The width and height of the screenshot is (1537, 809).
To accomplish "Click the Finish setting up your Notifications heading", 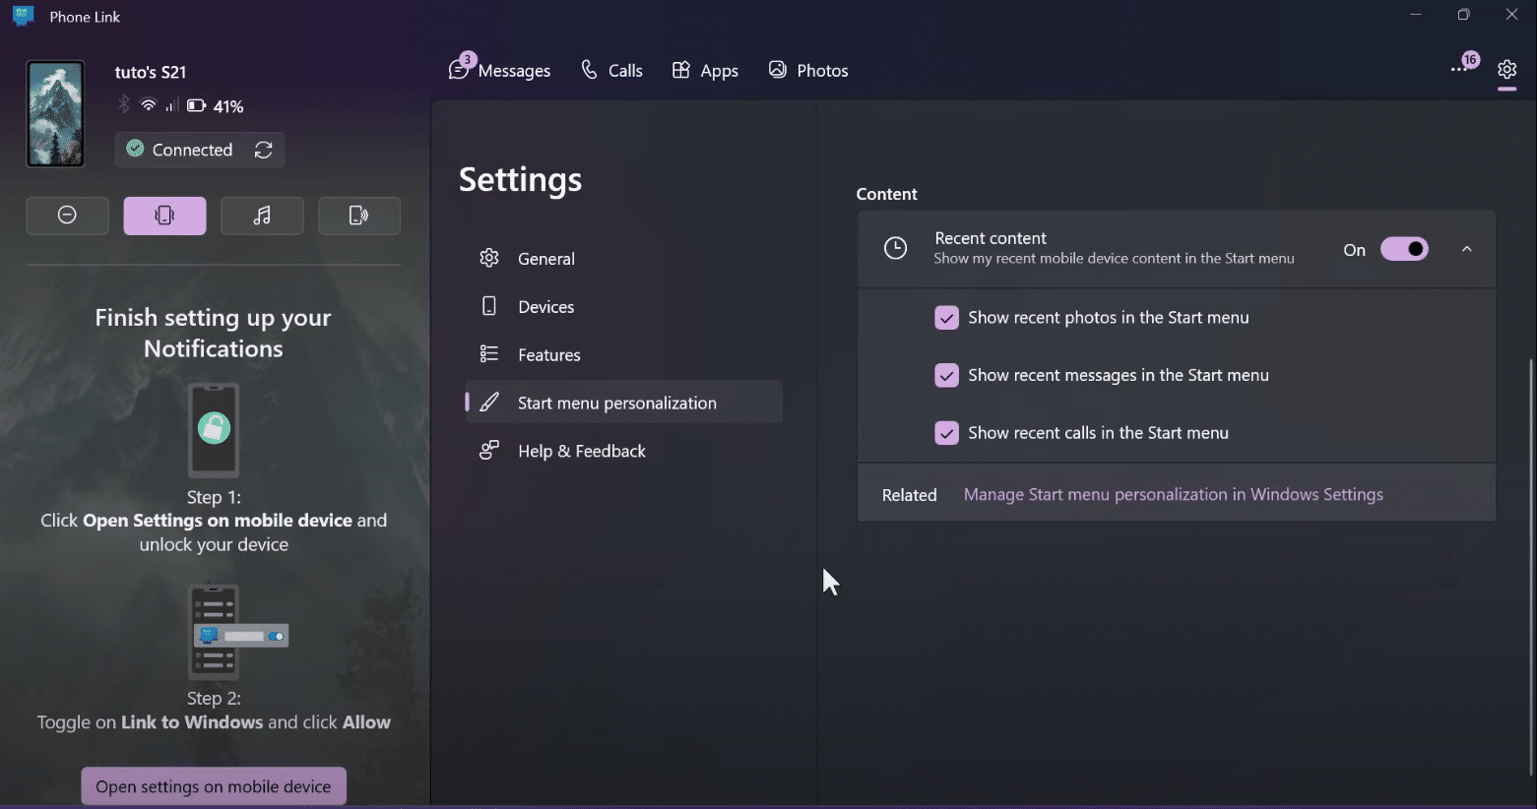I will pyautogui.click(x=214, y=333).
